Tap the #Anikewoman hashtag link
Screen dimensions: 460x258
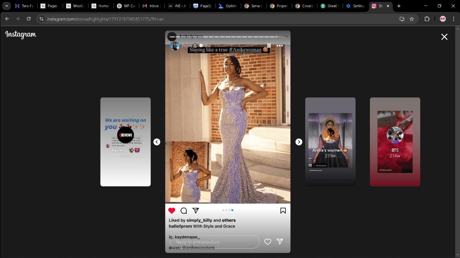pos(245,50)
